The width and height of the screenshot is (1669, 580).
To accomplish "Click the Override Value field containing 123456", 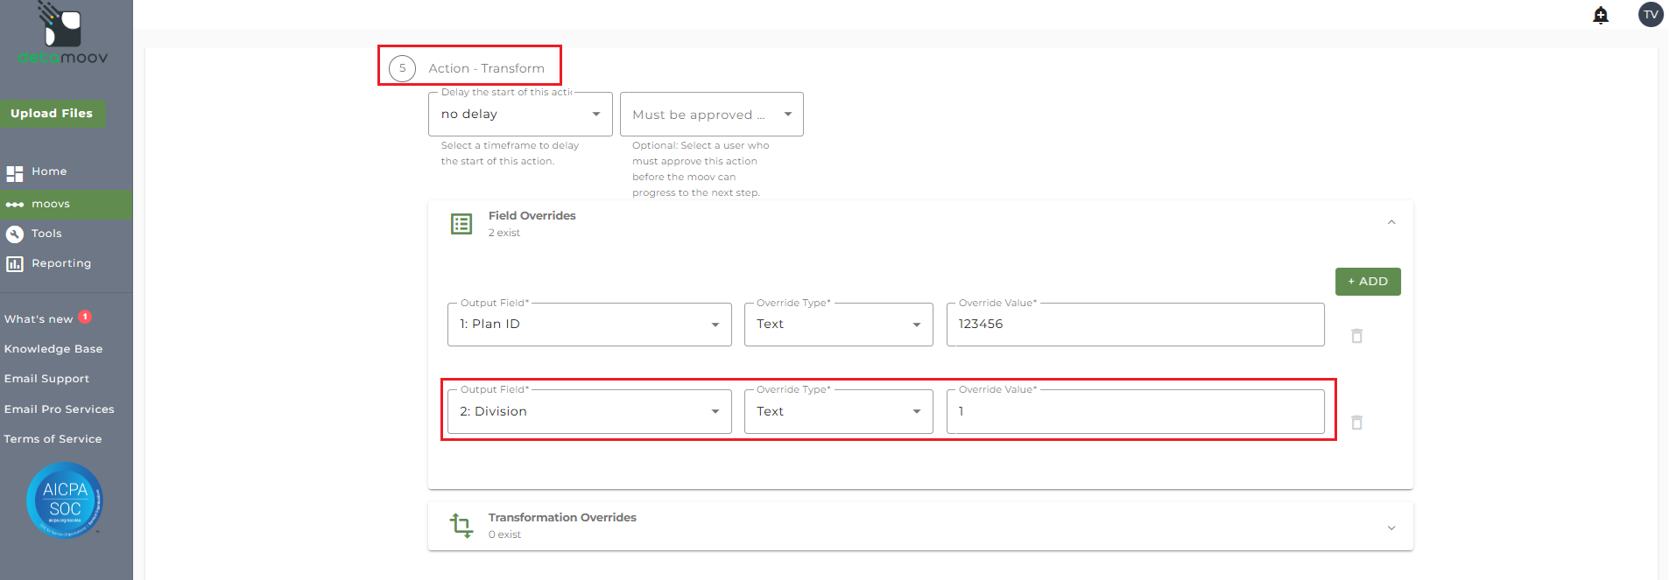I will pos(1135,325).
